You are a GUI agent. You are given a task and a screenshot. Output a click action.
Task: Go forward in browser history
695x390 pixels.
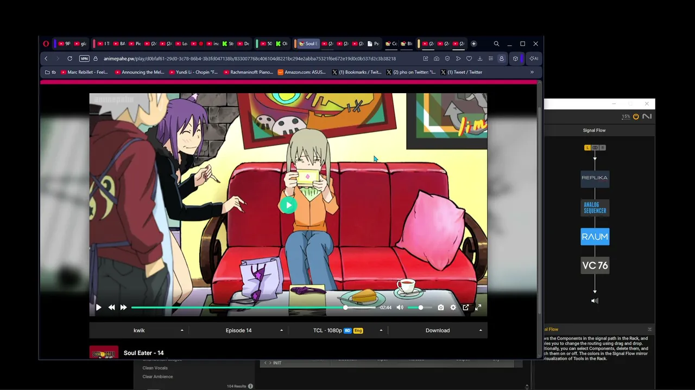tap(58, 58)
